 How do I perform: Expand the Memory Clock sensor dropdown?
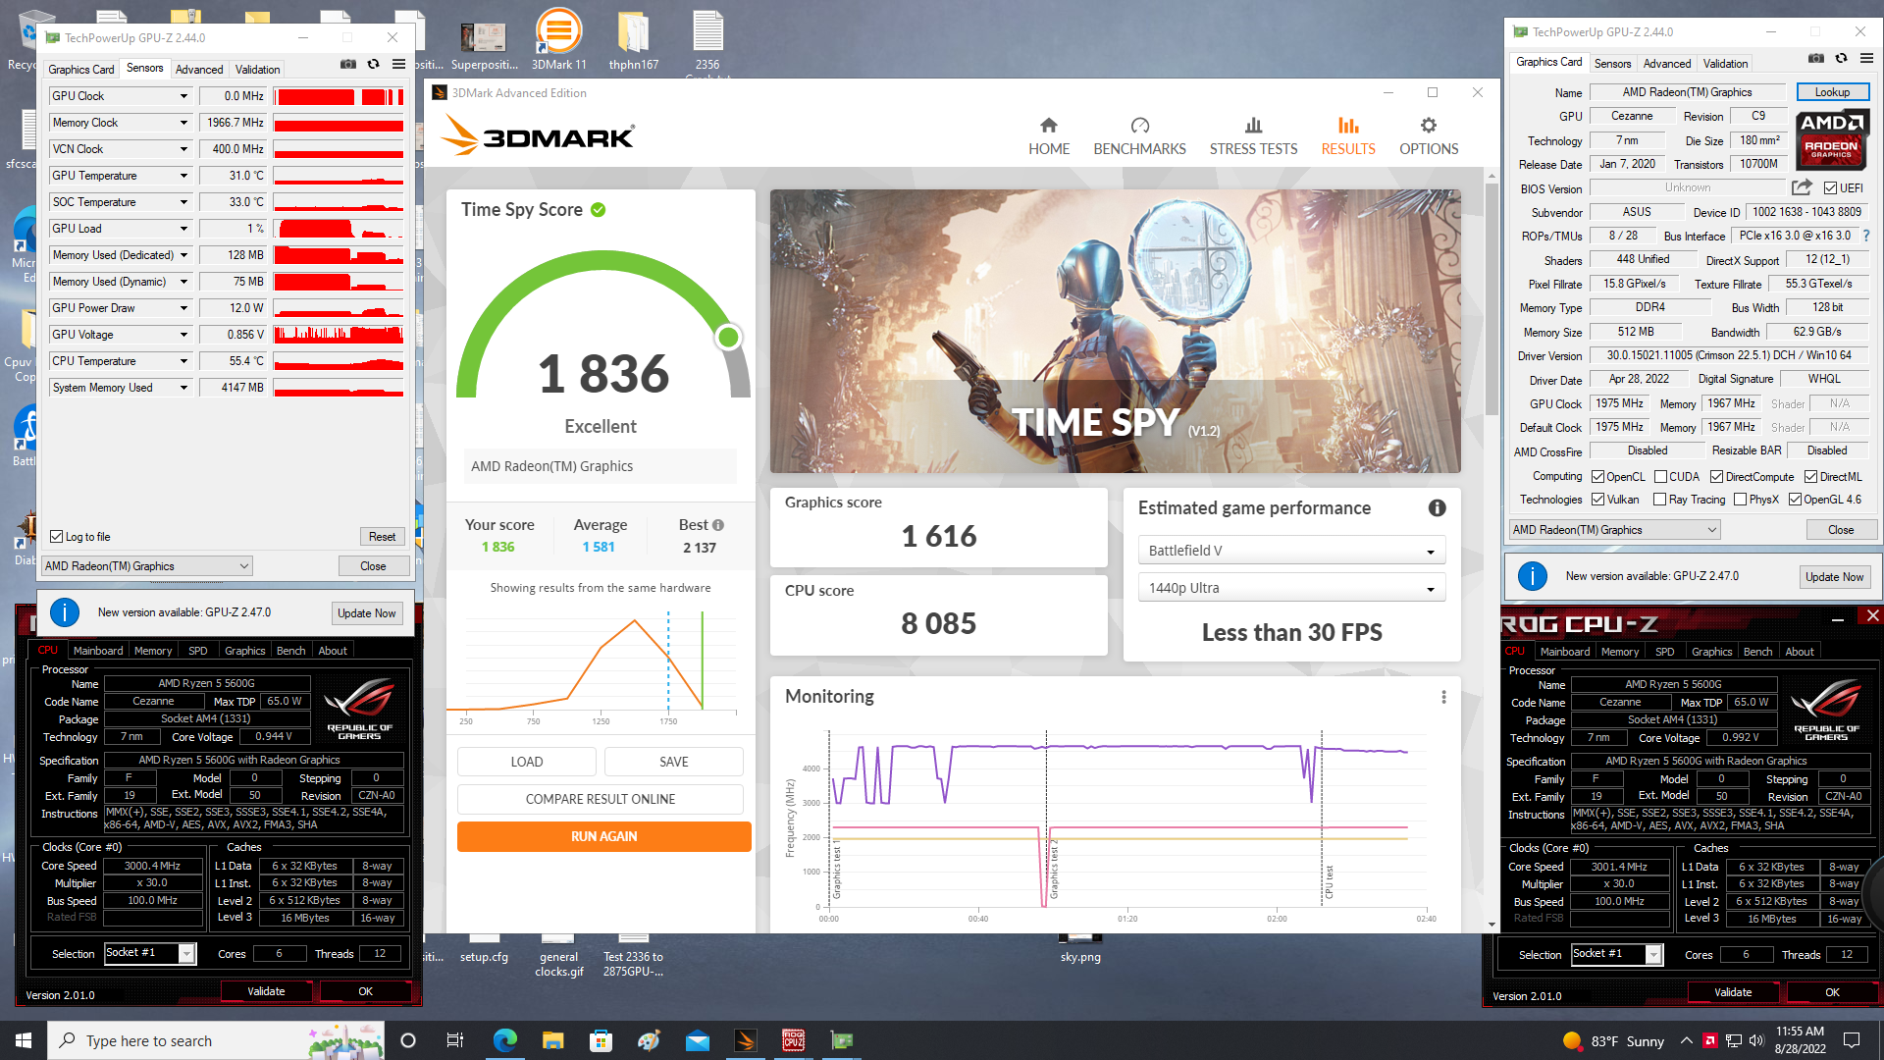pyautogui.click(x=183, y=123)
